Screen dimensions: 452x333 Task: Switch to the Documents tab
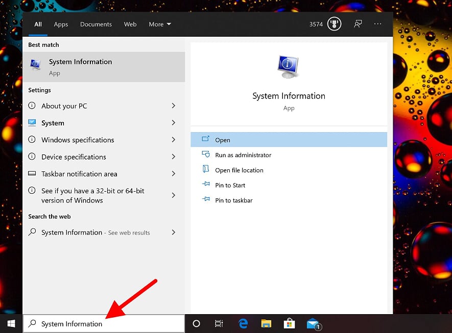(x=96, y=24)
